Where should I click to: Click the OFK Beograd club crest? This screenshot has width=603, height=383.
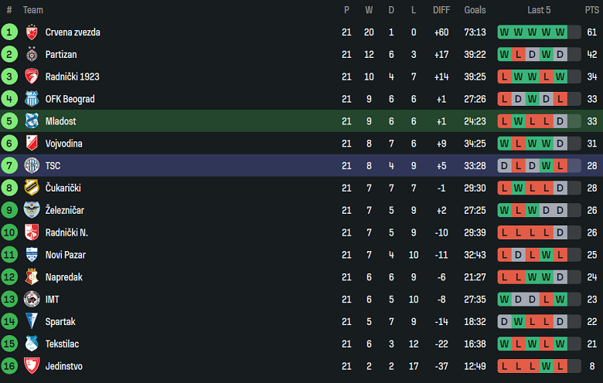tap(32, 100)
